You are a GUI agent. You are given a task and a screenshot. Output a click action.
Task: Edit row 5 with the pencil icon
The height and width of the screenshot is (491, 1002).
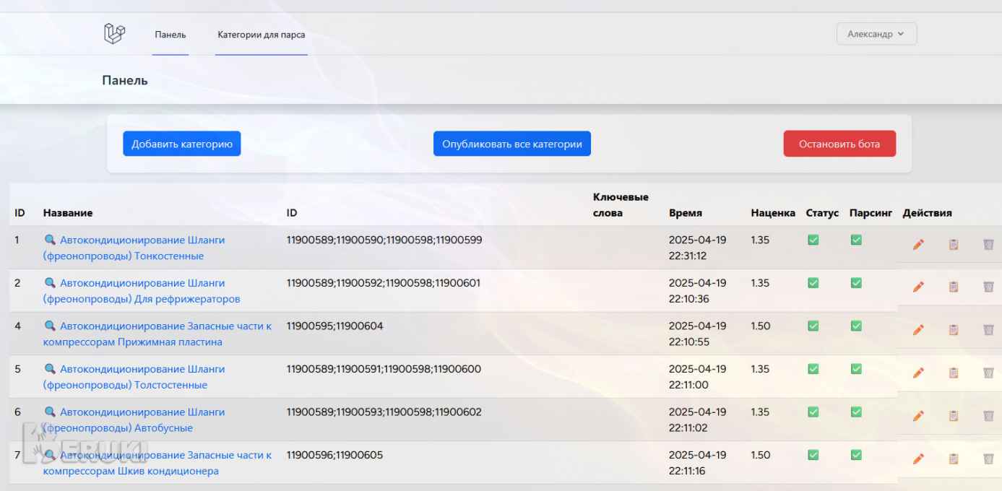tap(918, 373)
